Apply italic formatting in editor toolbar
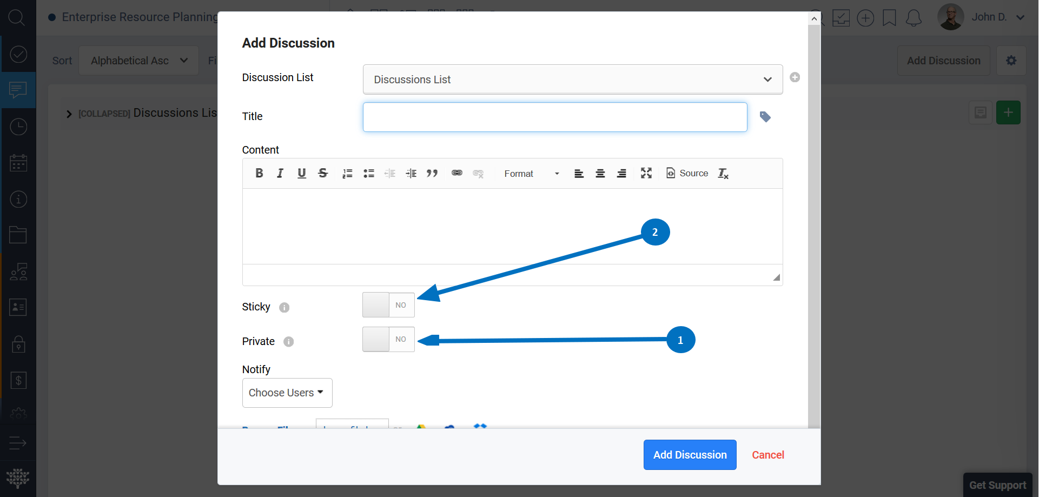The height and width of the screenshot is (497, 1039). point(280,173)
